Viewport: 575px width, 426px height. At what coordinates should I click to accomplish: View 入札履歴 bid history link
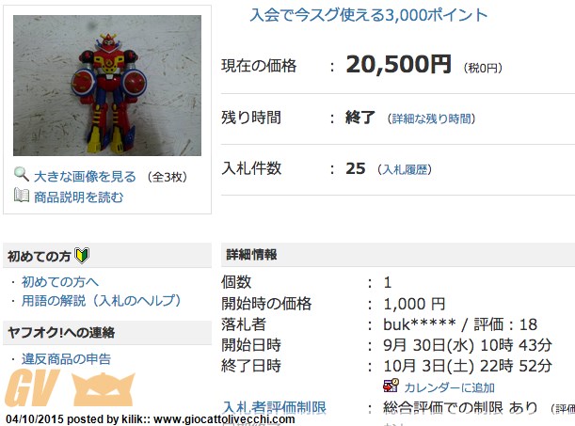[x=405, y=169]
